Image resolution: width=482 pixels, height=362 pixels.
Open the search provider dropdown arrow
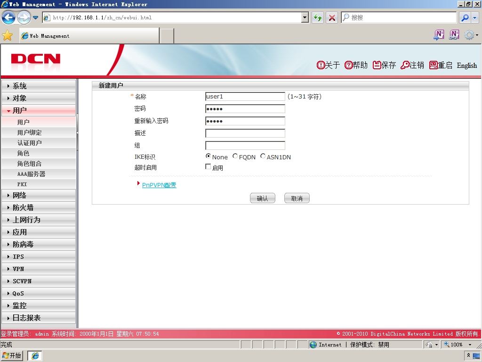[475, 17]
